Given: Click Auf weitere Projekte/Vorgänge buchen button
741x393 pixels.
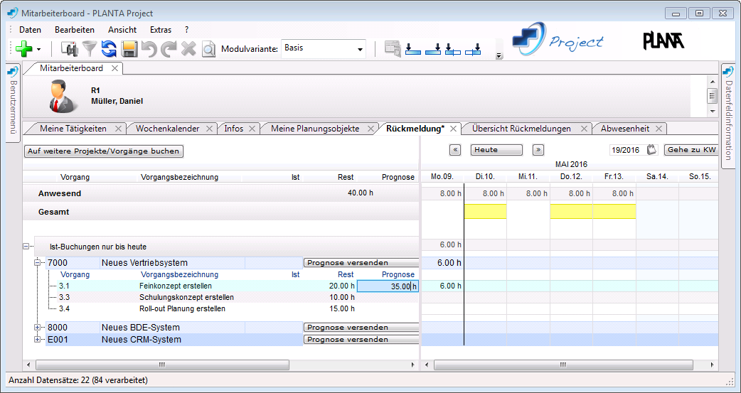Looking at the screenshot, I should (104, 151).
